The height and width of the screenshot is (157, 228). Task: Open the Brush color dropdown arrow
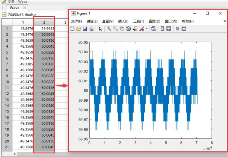pyautogui.click(x=146, y=29)
